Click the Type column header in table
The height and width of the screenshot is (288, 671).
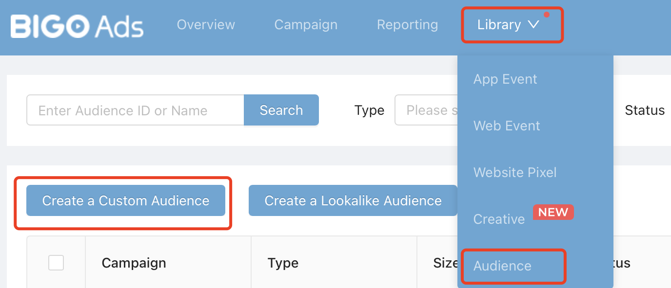pyautogui.click(x=283, y=263)
